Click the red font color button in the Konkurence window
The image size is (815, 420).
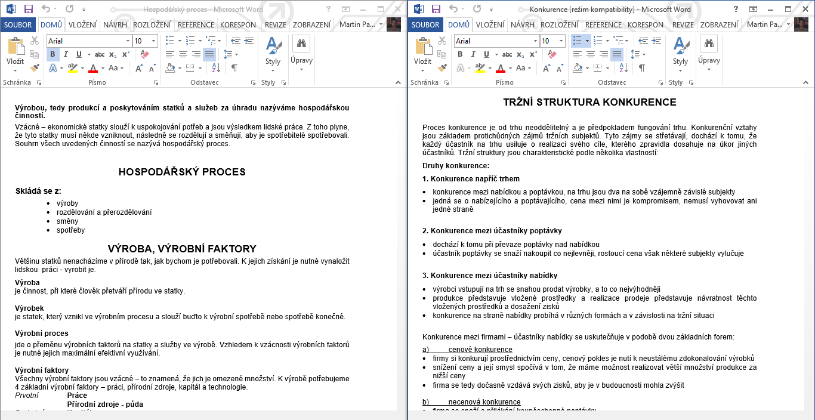click(x=500, y=68)
